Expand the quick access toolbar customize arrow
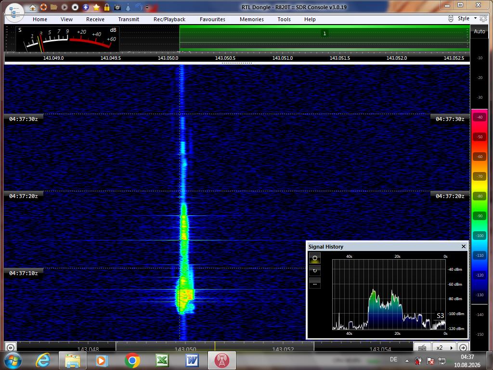The image size is (493, 370). (x=147, y=7)
